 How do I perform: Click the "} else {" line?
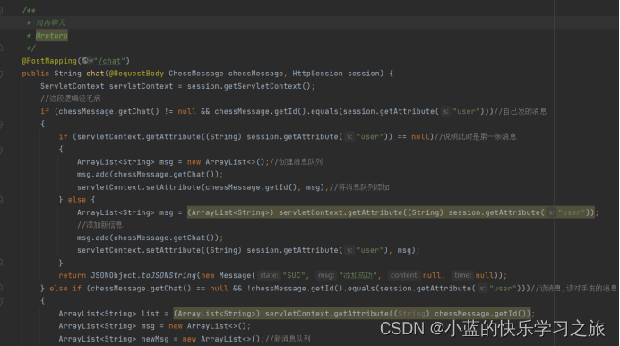pyautogui.click(x=77, y=200)
